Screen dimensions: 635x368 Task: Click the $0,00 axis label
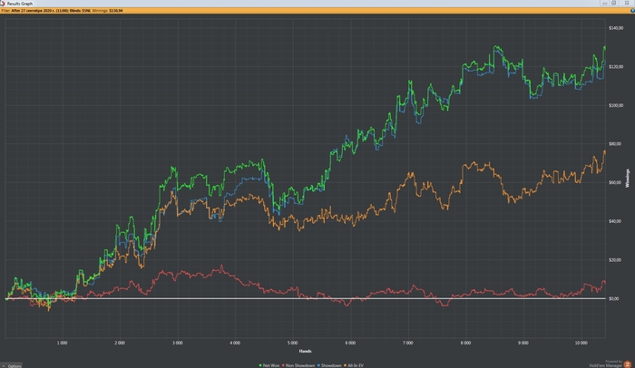tap(613, 299)
